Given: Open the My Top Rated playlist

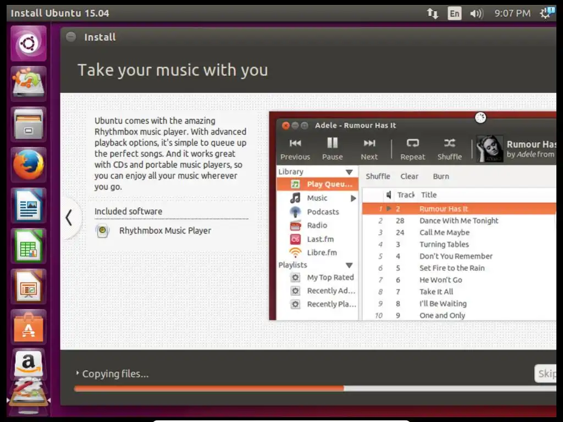Looking at the screenshot, I should tap(317, 277).
